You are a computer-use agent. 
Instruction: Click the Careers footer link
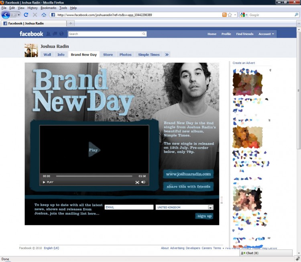tap(207, 248)
